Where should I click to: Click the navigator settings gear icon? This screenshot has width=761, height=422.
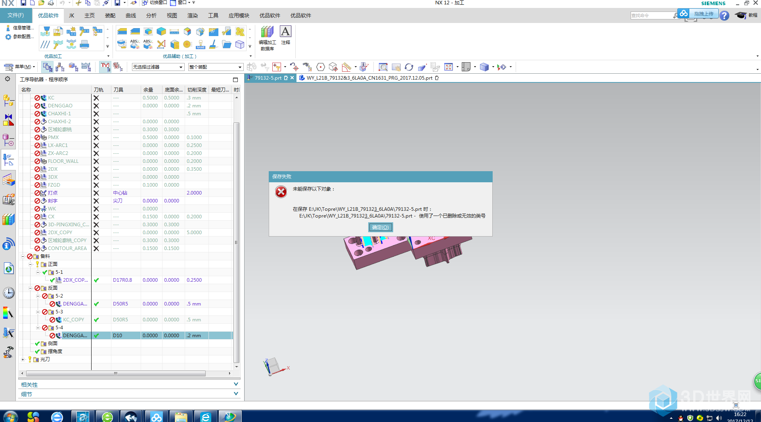coord(8,79)
